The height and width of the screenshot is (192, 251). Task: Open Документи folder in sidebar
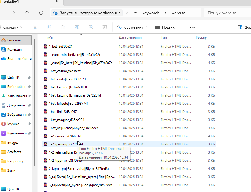[x=16, y=105]
